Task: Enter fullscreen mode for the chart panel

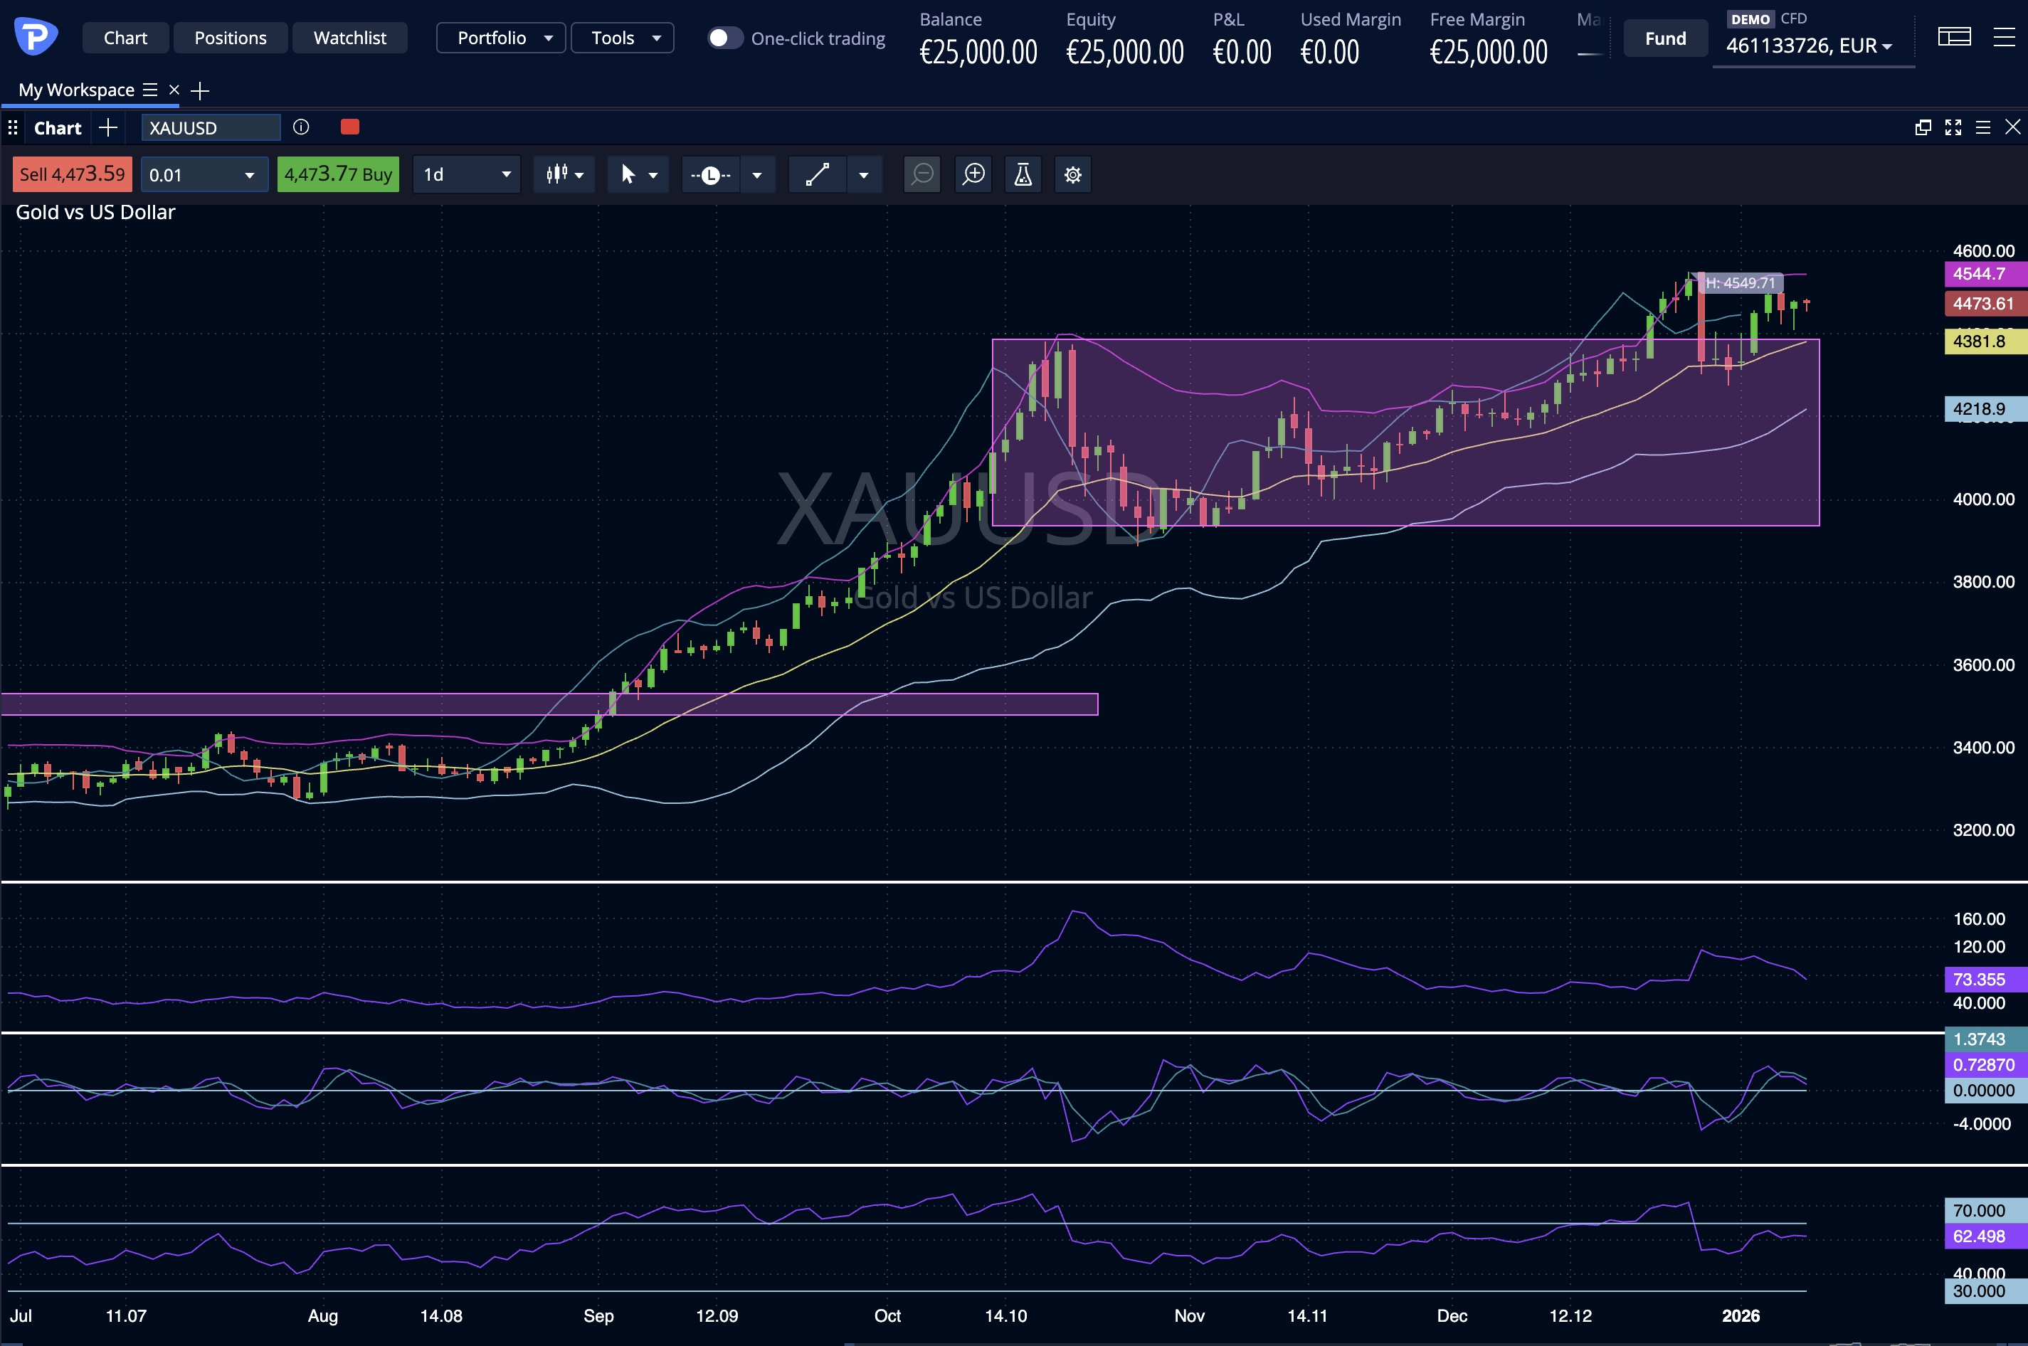Action: [1953, 127]
